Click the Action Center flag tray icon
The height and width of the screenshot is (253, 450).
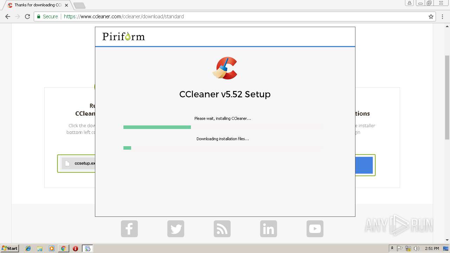[x=400, y=248]
